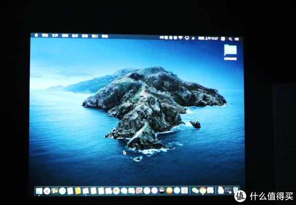
Task: Open Notification Center icon
Action: click(237, 39)
